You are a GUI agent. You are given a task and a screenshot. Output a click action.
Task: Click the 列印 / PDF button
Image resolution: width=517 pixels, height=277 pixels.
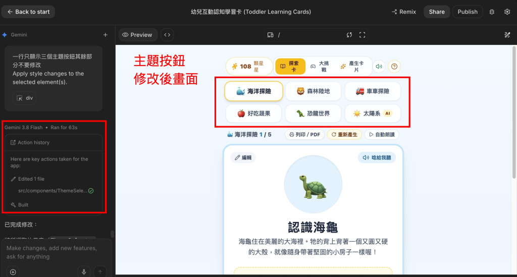304,135
